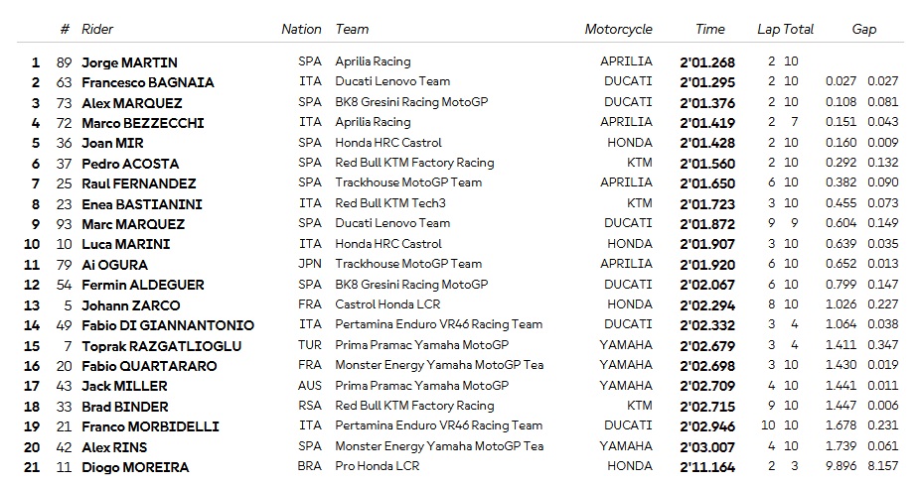The height and width of the screenshot is (483, 919).
Task: Select Red Bull KTM Tech3 team
Action: coord(391,204)
